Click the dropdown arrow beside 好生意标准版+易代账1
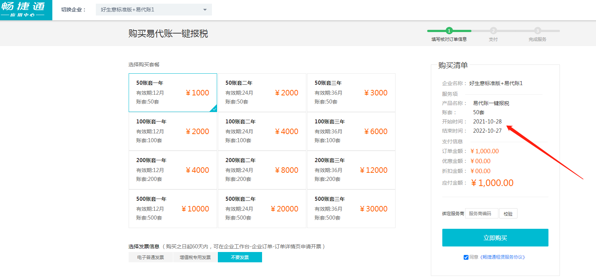The image size is (596, 280). click(x=205, y=10)
